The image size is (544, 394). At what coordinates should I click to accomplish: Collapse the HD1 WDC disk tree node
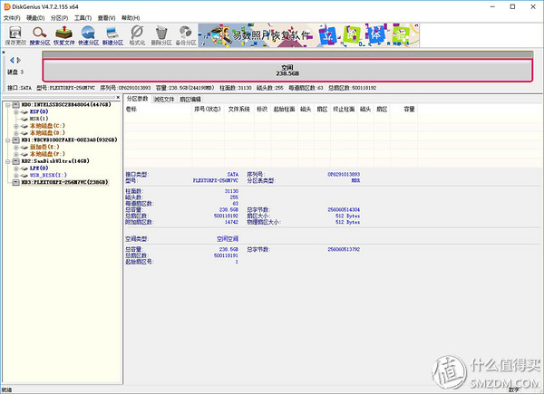(x=7, y=140)
